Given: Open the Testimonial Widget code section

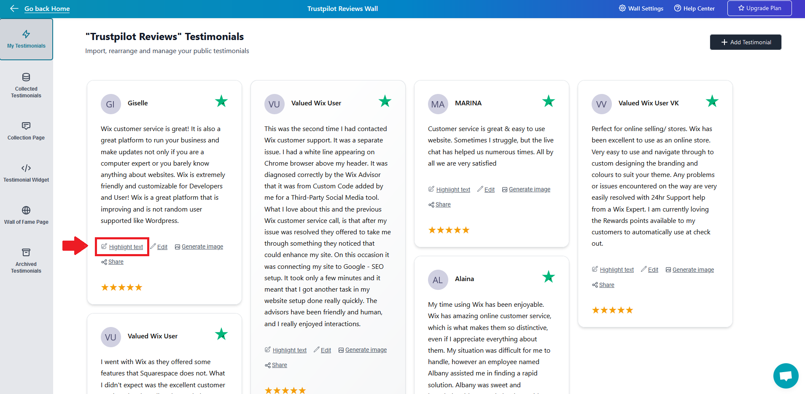Looking at the screenshot, I should point(26,173).
